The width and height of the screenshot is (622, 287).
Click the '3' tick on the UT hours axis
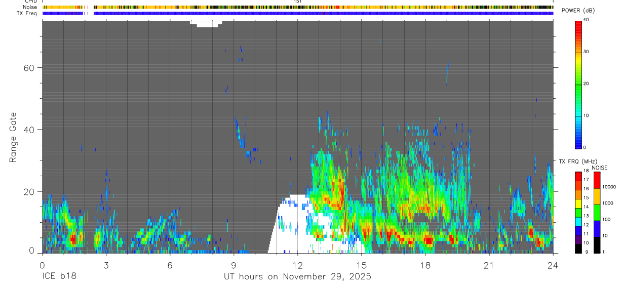click(x=106, y=265)
